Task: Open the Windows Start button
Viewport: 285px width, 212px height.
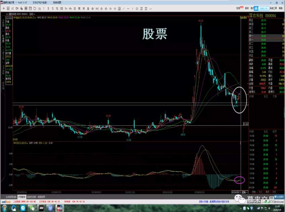Action: pos(4,208)
